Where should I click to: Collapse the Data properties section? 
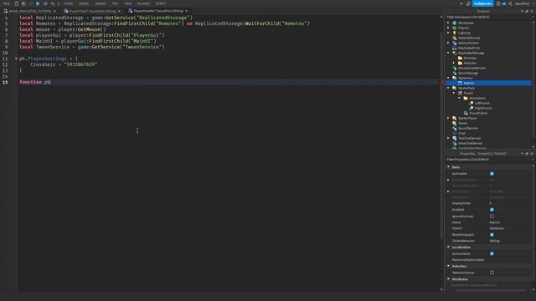point(448,167)
